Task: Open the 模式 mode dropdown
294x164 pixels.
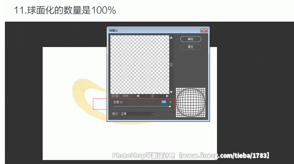Action: pyautogui.click(x=137, y=114)
